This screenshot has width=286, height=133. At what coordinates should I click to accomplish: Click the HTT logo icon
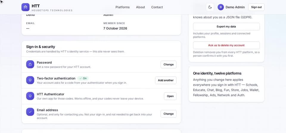coord(25,7)
